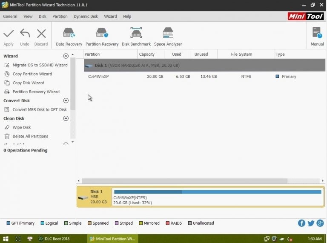Screen dimensions: 327x243
Task: Click 0 Operations Pending text
Action: [26, 150]
